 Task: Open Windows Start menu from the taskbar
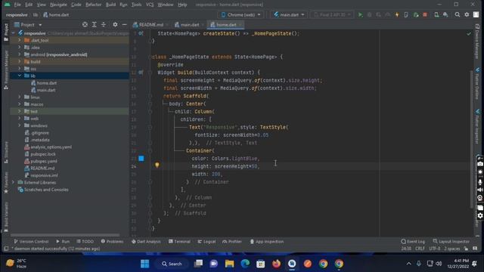click(144, 264)
